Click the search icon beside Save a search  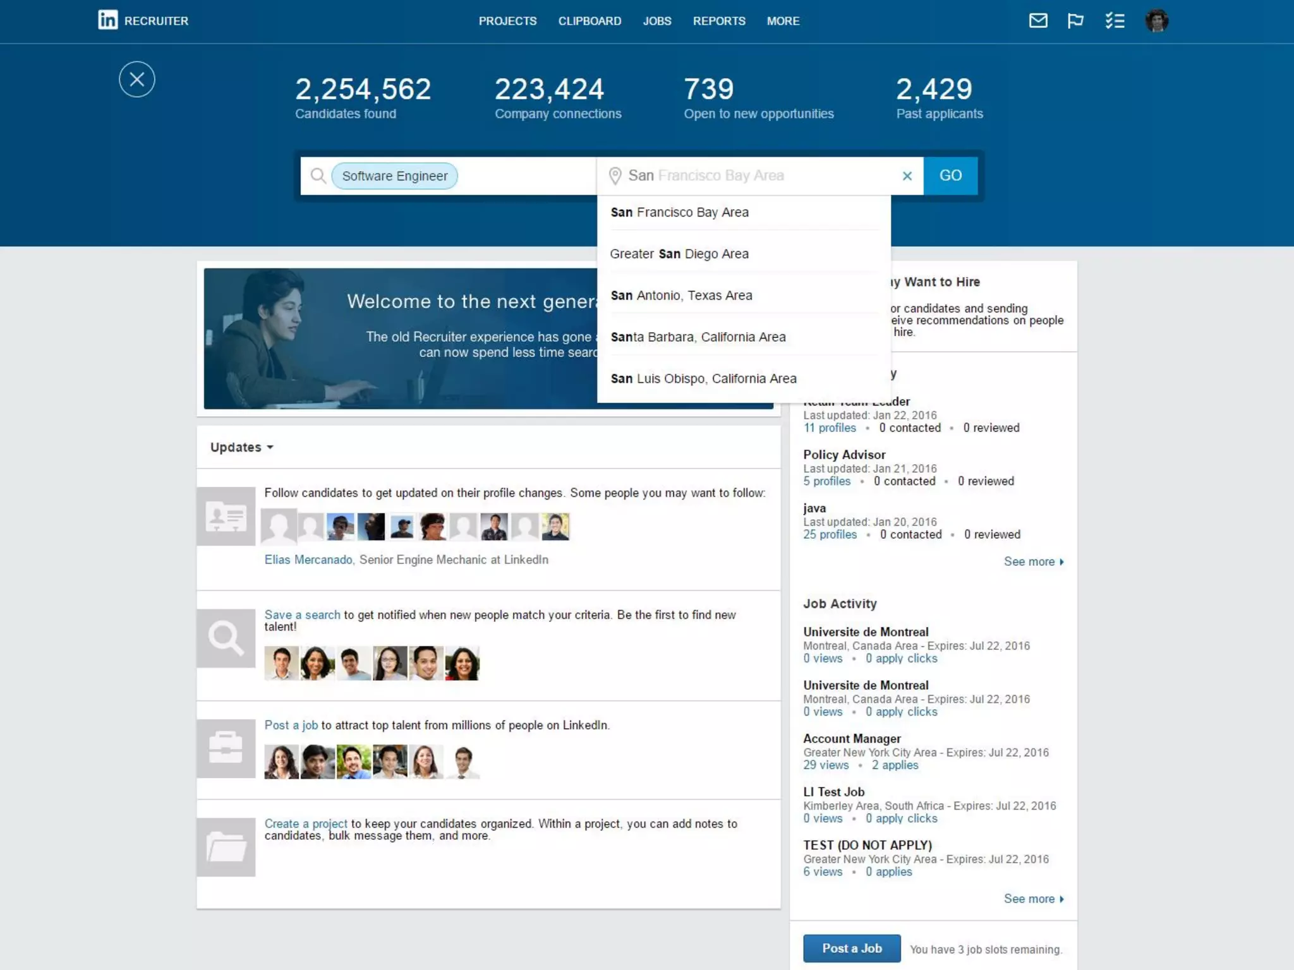[226, 638]
